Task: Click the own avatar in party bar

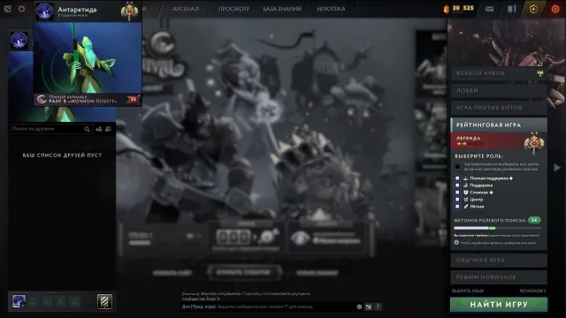Action: coord(19,301)
